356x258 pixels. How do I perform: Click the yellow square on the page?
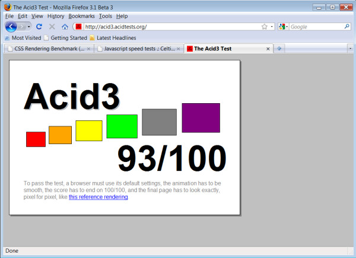[89, 130]
